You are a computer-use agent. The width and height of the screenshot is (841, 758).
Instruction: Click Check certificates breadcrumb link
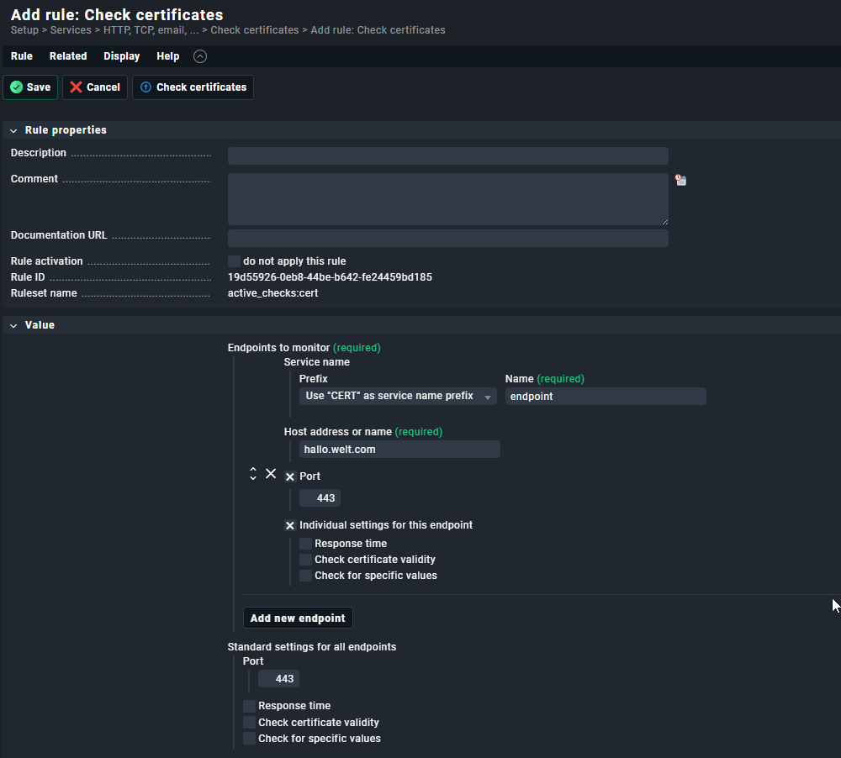[254, 30]
